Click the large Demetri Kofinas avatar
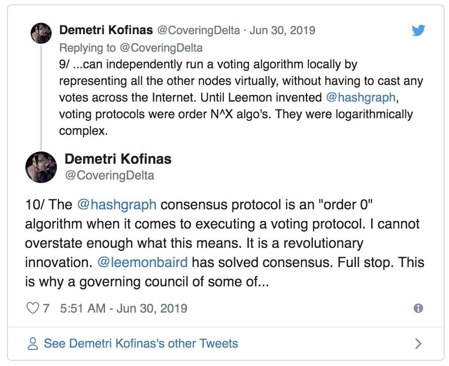The image size is (449, 366). [41, 167]
